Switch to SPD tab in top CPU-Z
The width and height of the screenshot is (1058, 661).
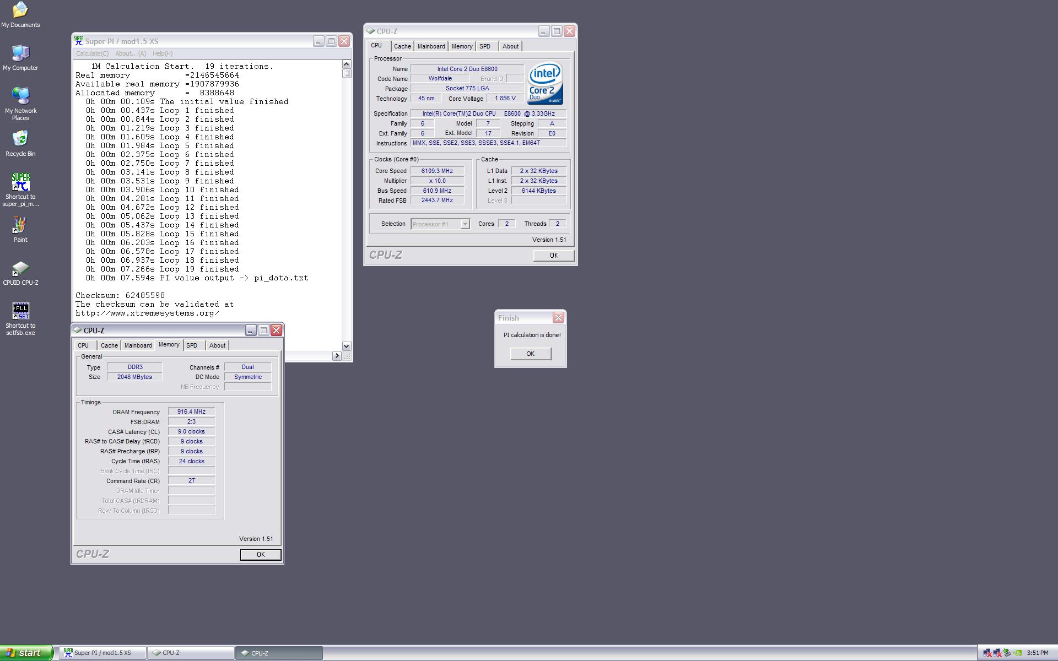coord(485,46)
